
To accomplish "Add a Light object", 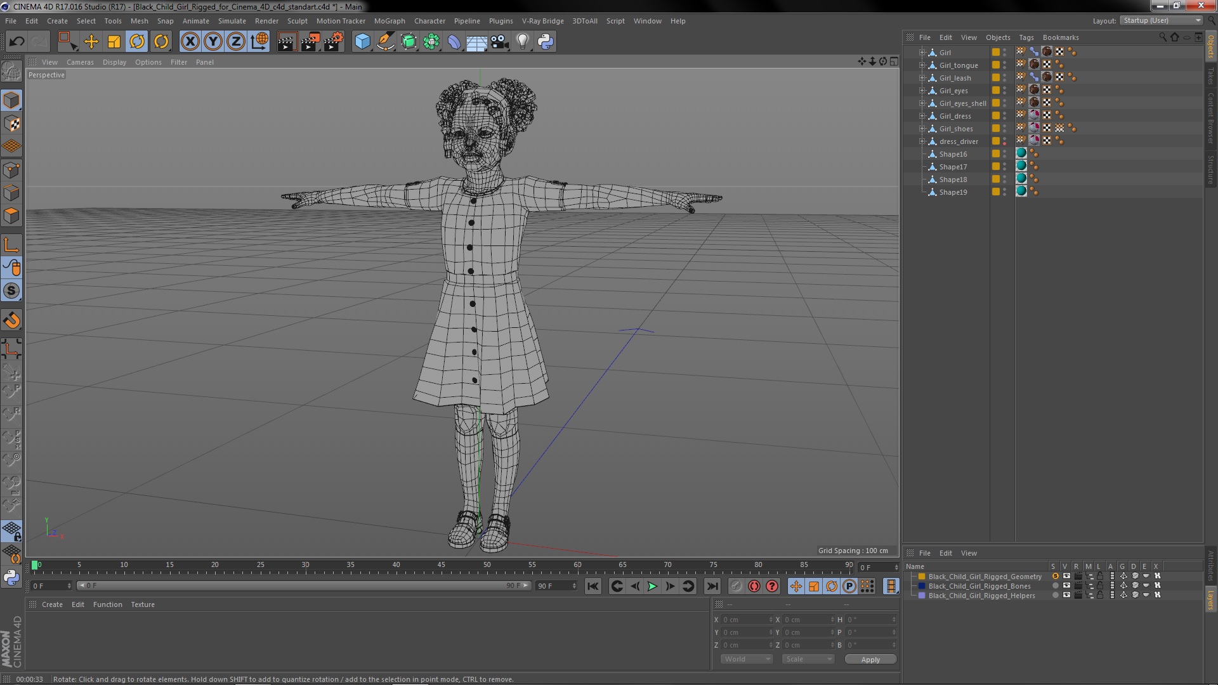I will click(523, 42).
